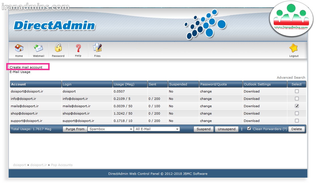Select the shop@doisport.ir checkbox
This screenshot has height=185, width=316.
point(297,113)
